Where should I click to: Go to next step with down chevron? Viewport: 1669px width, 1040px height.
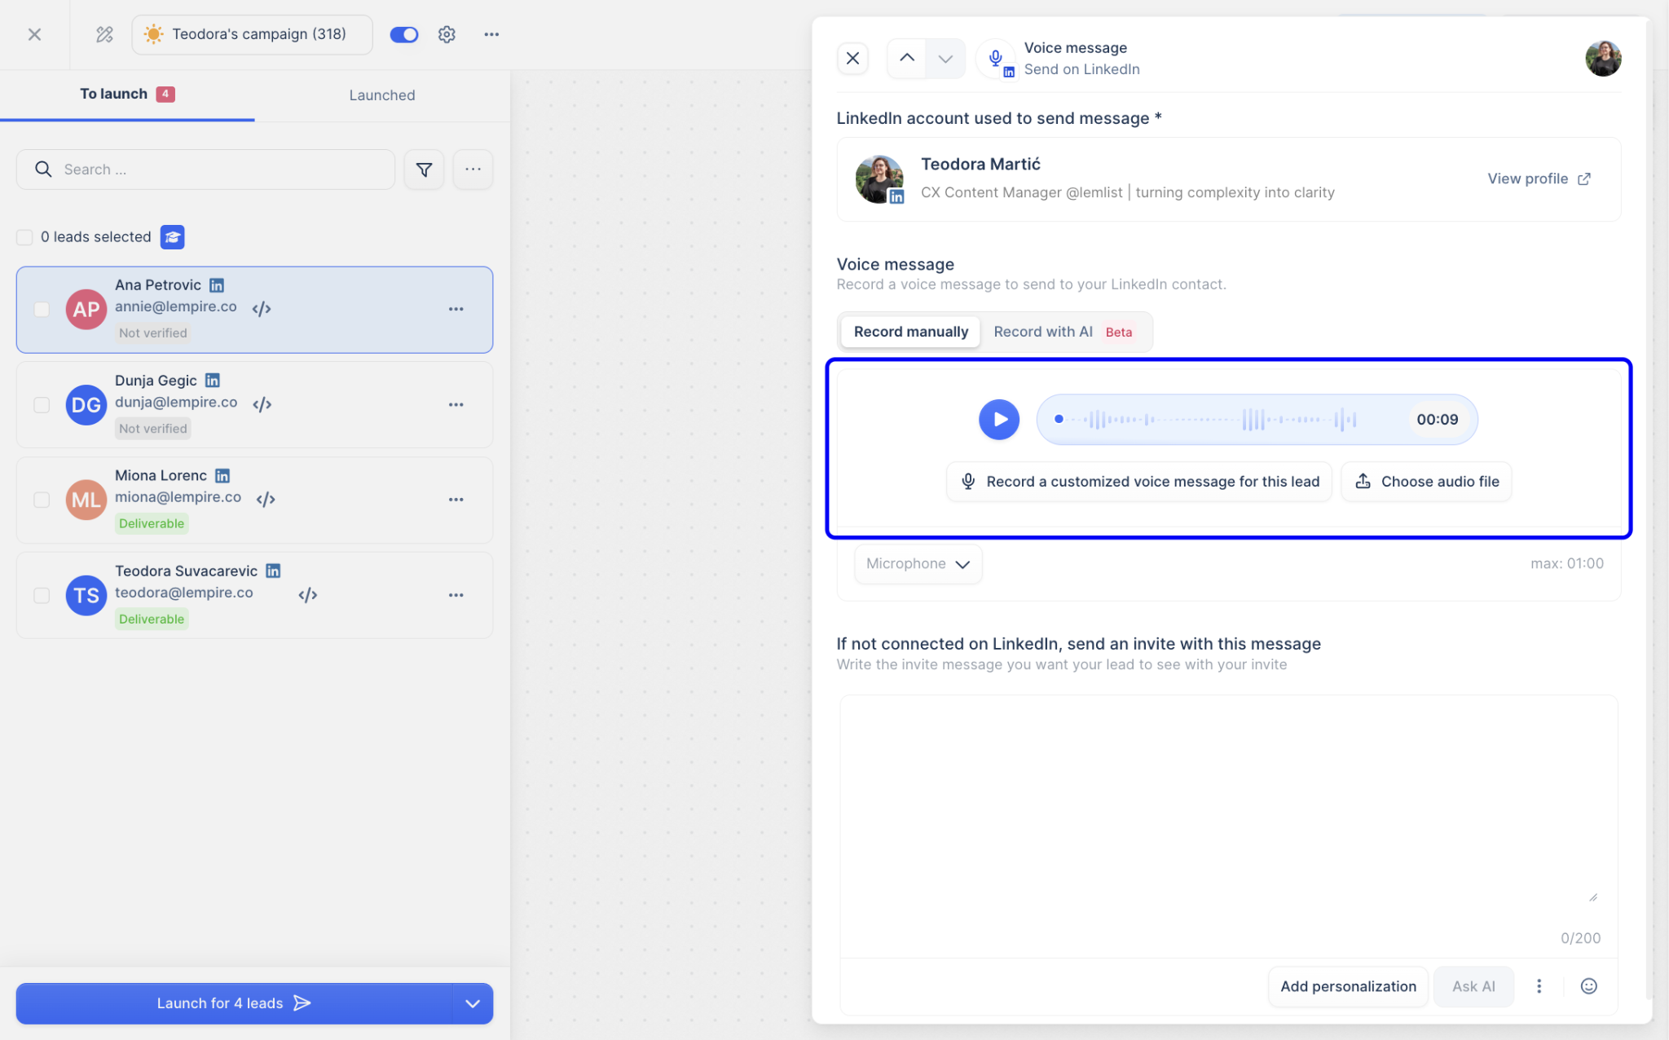(x=945, y=58)
